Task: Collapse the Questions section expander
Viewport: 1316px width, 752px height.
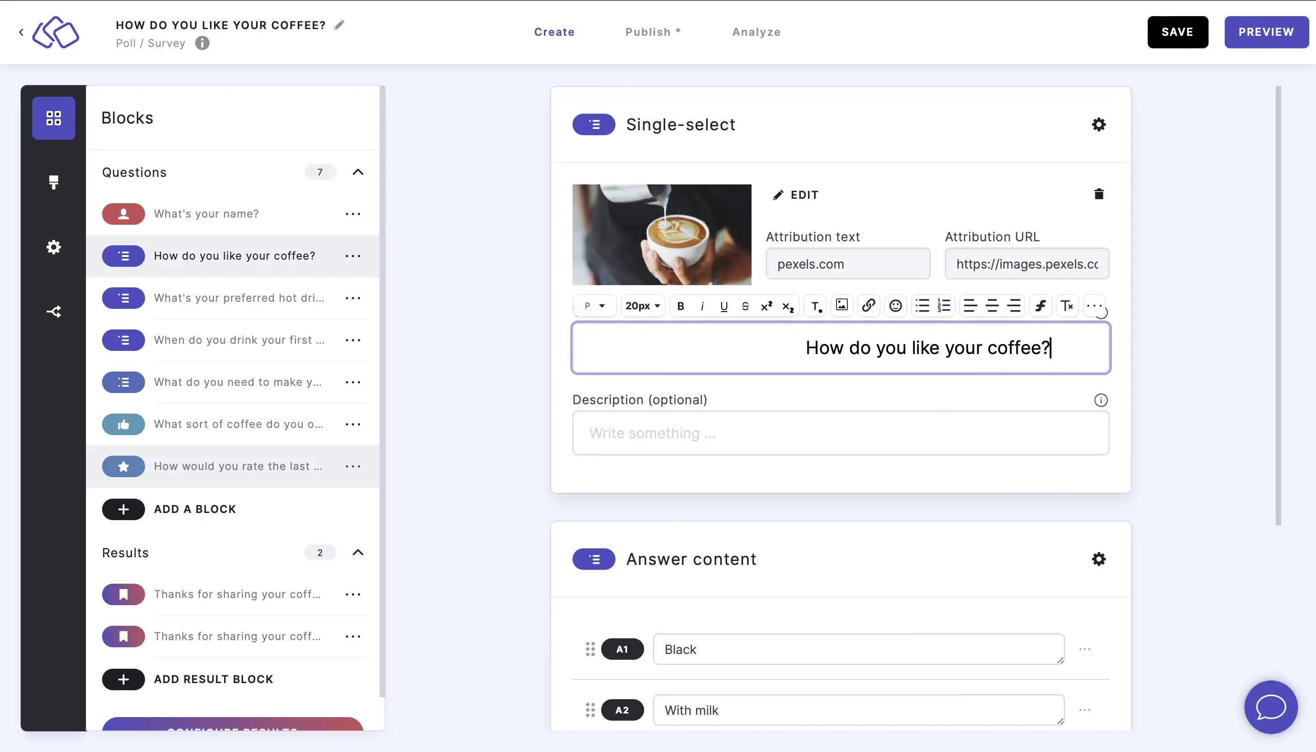Action: pyautogui.click(x=358, y=172)
